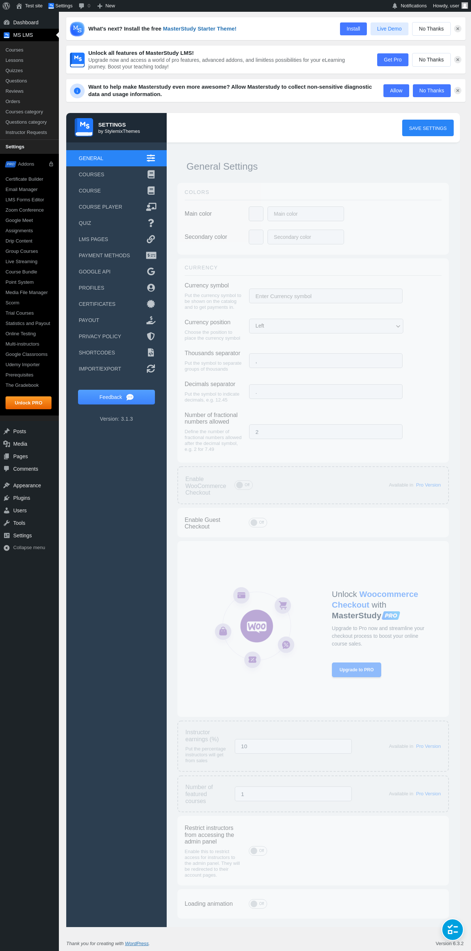This screenshot has height=951, width=471.
Task: Toggle Enable WooCommerce Checkout switch
Action: pyautogui.click(x=244, y=485)
